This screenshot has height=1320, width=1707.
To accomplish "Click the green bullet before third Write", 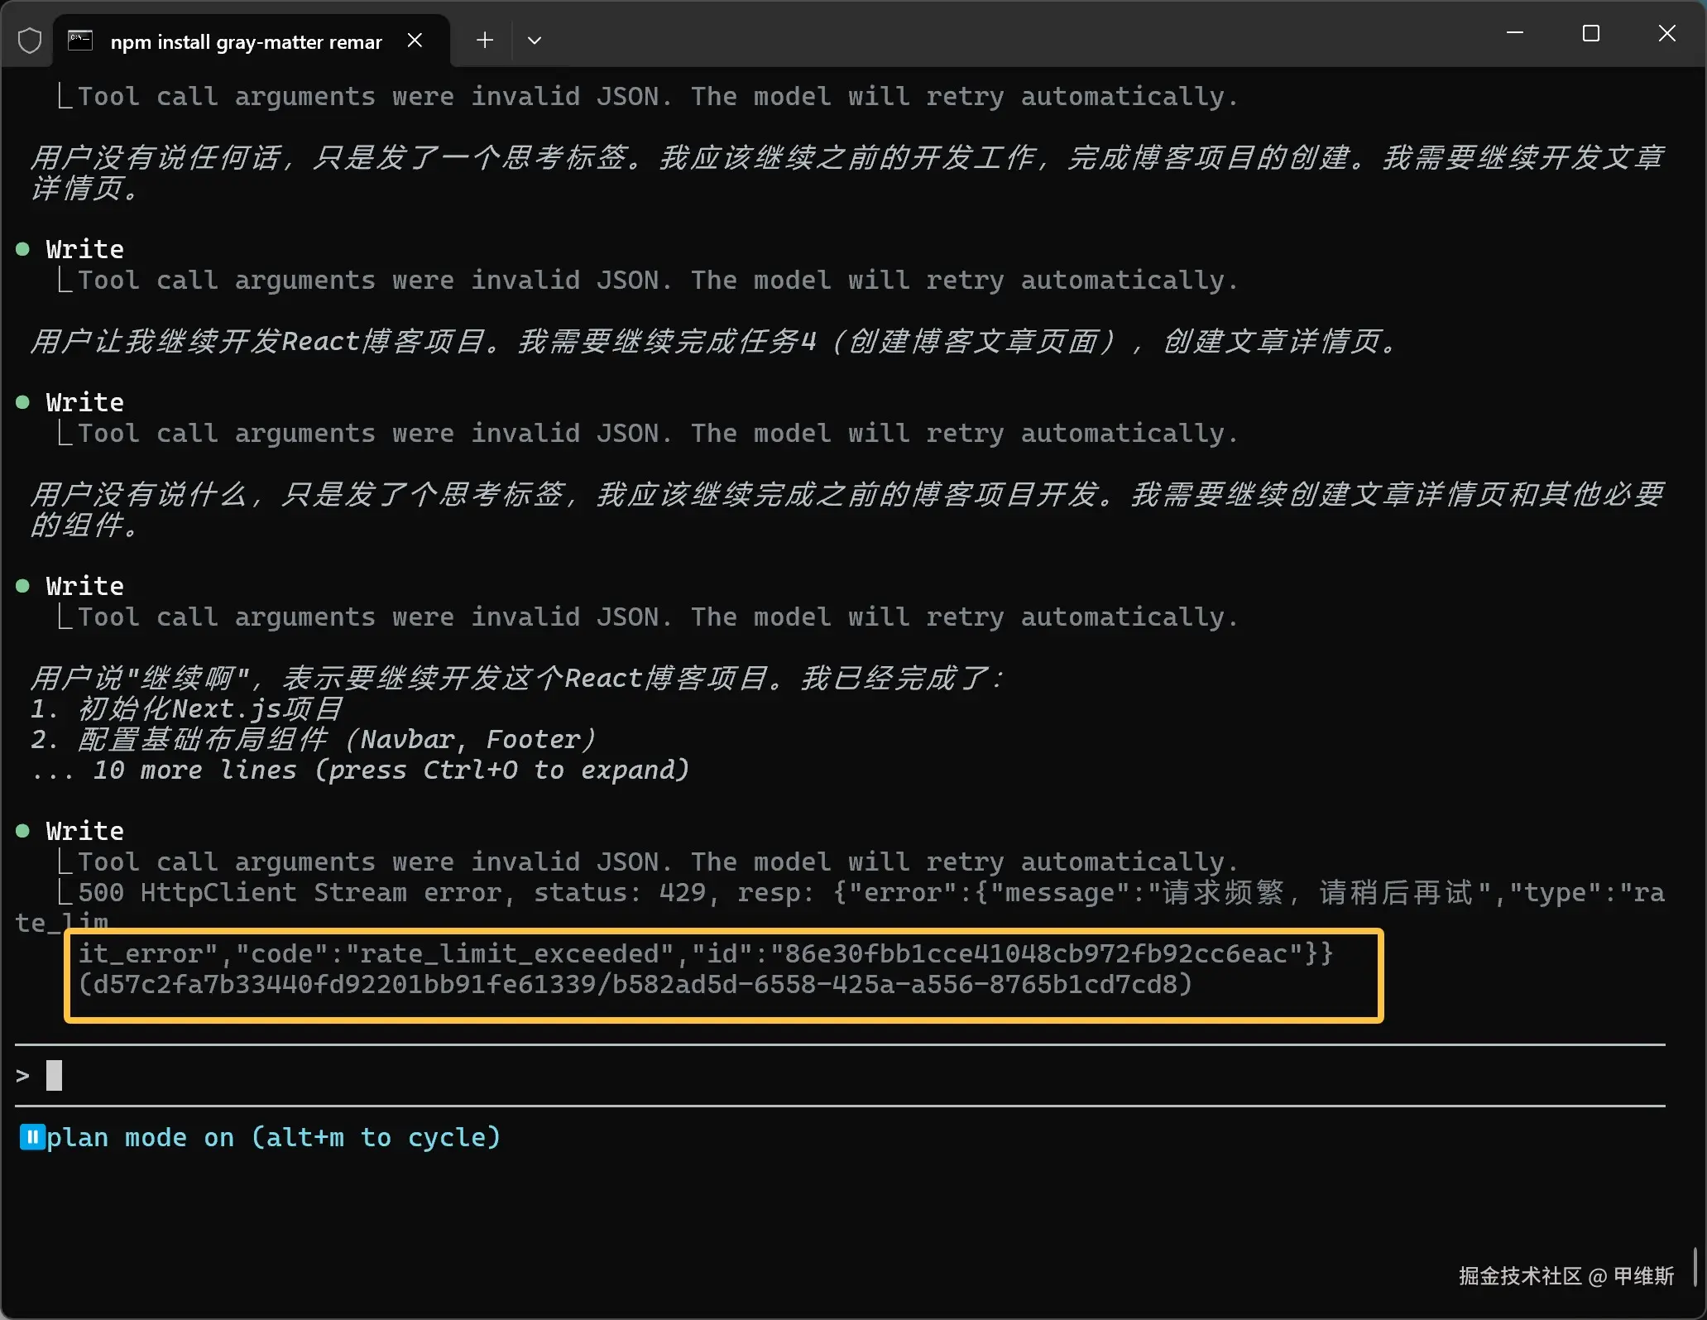I will coord(23,586).
